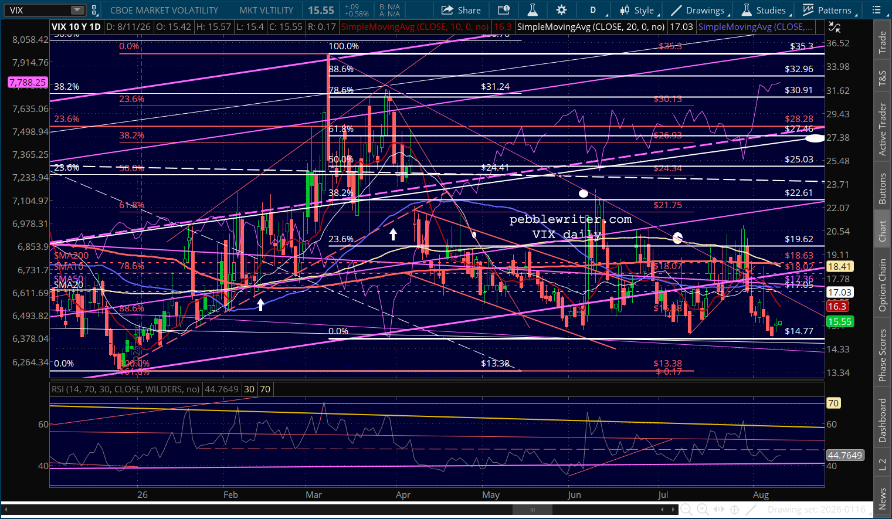Switch to the Buttons sidebar tab

[x=882, y=188]
